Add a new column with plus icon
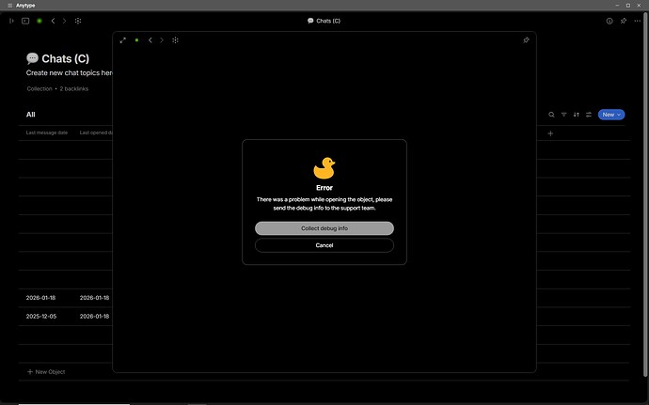Viewport: 649px width, 405px height. (550, 133)
